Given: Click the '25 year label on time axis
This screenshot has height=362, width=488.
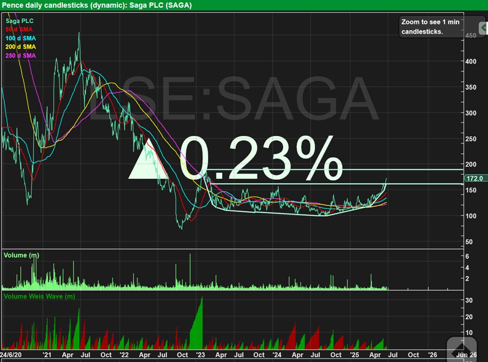Looking at the screenshot, I should [x=354, y=355].
